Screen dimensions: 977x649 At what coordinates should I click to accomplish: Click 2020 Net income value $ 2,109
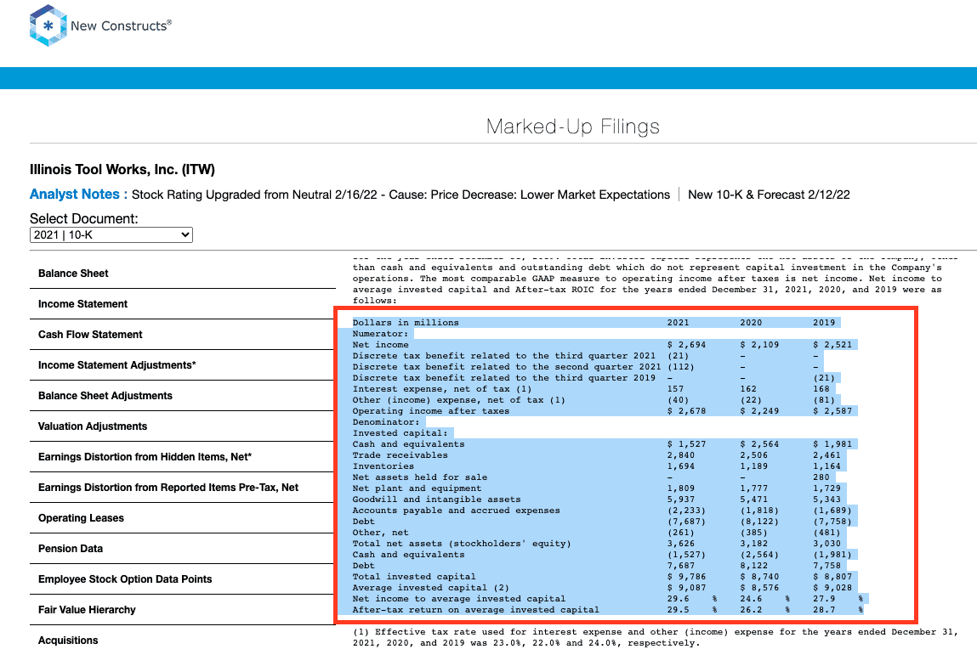759,345
